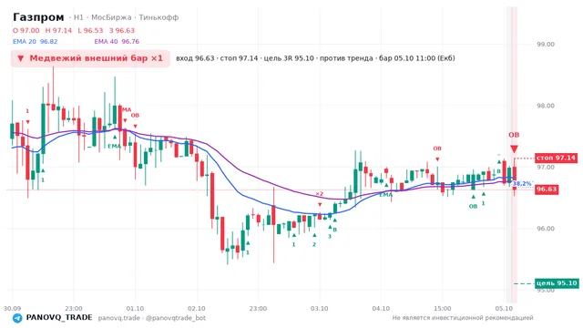Screen dimensions: 583x328
Task: Click the 15:00 time axis label
Action: click(x=443, y=309)
